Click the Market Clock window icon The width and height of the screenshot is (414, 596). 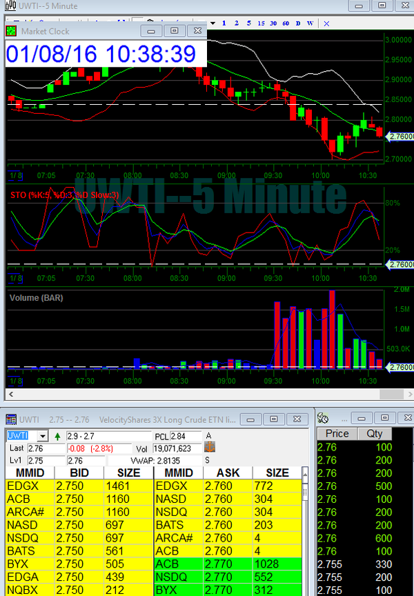point(12,31)
